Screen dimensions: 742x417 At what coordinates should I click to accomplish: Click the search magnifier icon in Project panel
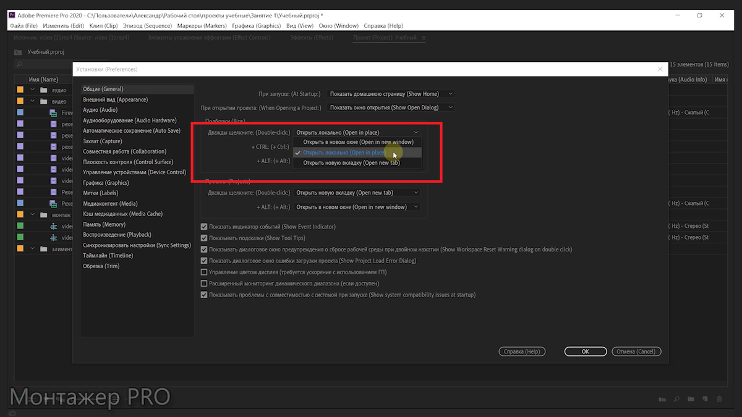(x=19, y=64)
